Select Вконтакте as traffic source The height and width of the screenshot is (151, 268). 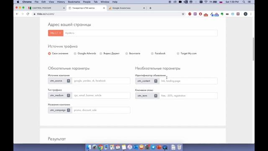click(x=126, y=54)
